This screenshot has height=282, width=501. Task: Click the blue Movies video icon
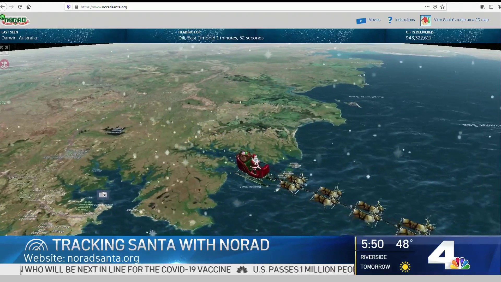point(361,21)
